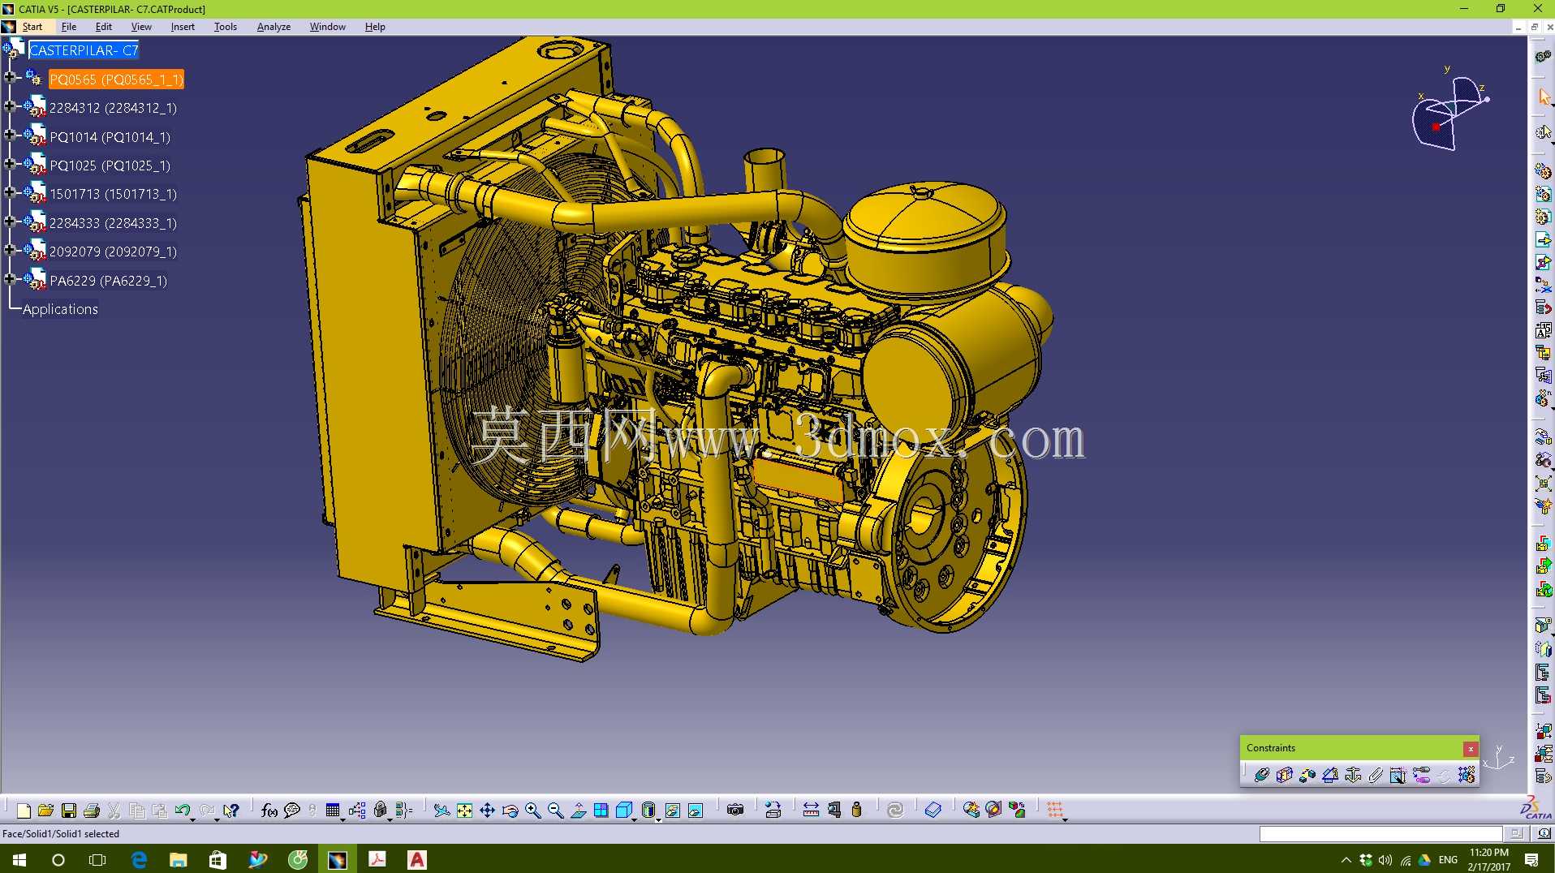Expand the 2284333 tree node
1555x873 pixels.
tap(10, 221)
